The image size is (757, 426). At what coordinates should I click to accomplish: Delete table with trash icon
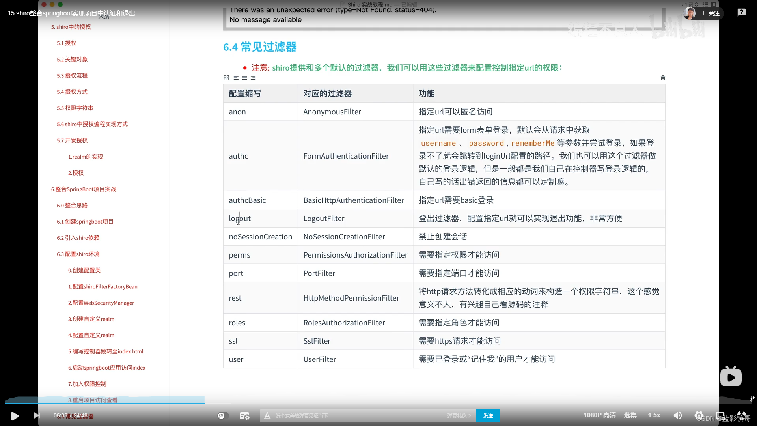coord(663,78)
